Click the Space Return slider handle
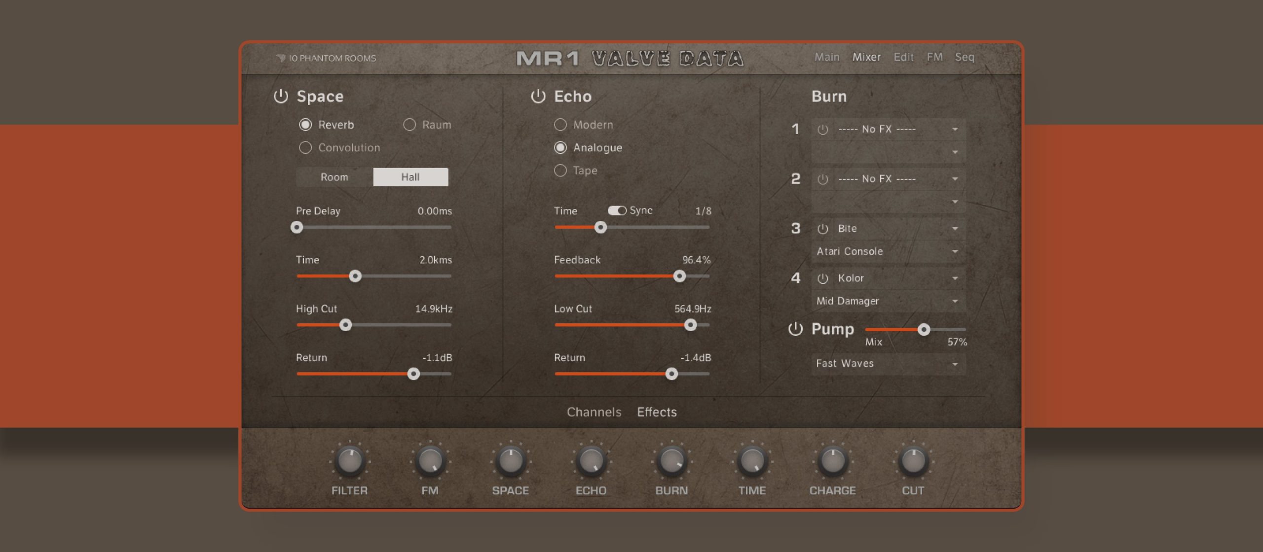1263x552 pixels. click(413, 374)
